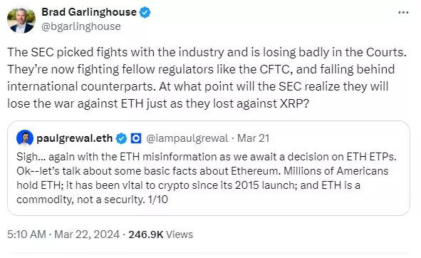The width and height of the screenshot is (421, 258).
Task: Click the main tweet text about the SEC
Action: pos(207,78)
